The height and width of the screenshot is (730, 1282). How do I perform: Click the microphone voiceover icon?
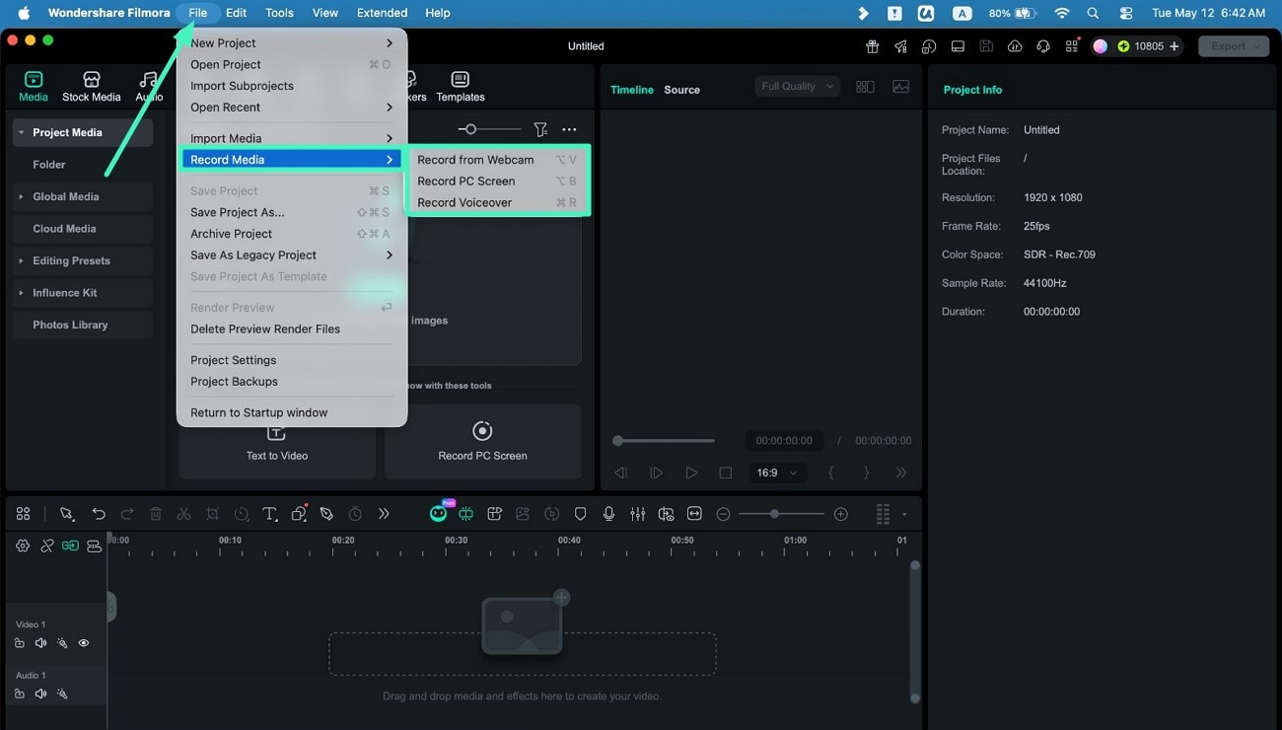click(609, 514)
